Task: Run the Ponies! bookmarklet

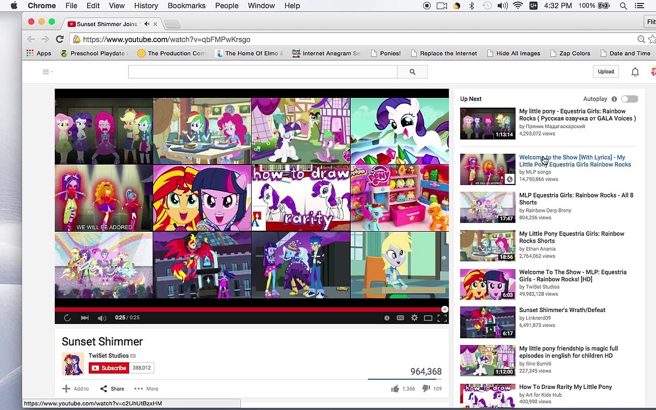Action: tap(386, 53)
